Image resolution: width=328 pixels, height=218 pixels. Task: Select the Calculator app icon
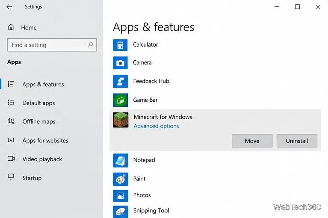coord(120,45)
